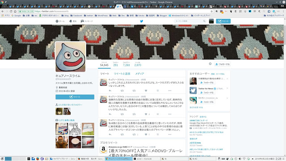The image size is (286, 161).
Task: Open the likes count 2,870 stat
Action: coord(138,64)
